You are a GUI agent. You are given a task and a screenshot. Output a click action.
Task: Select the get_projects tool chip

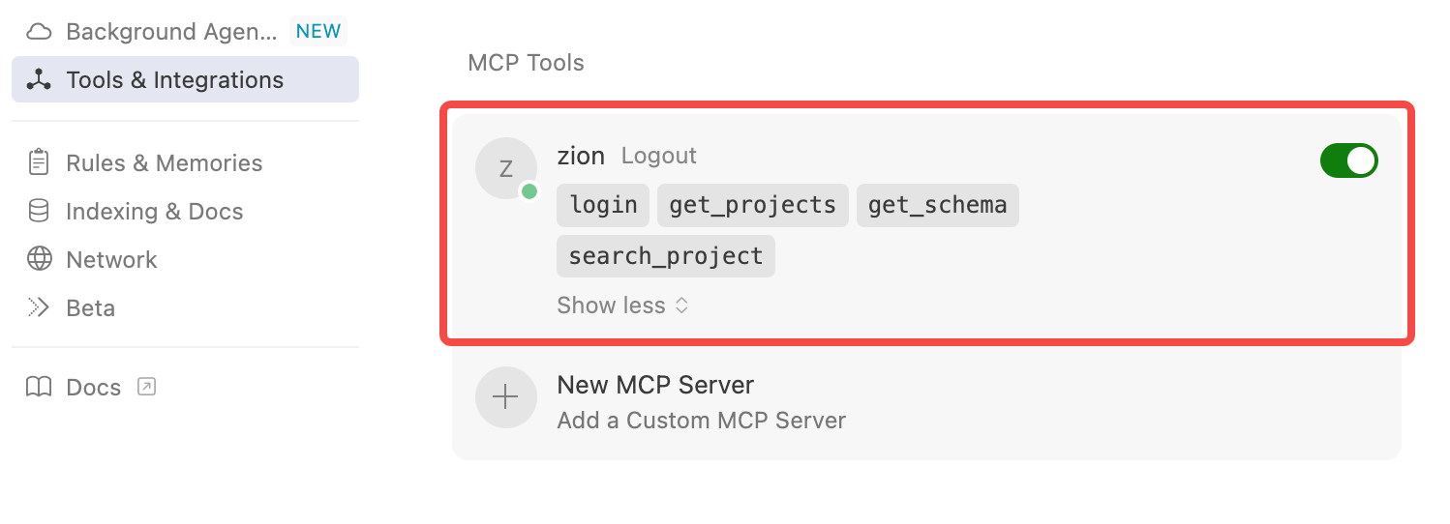pyautogui.click(x=753, y=205)
